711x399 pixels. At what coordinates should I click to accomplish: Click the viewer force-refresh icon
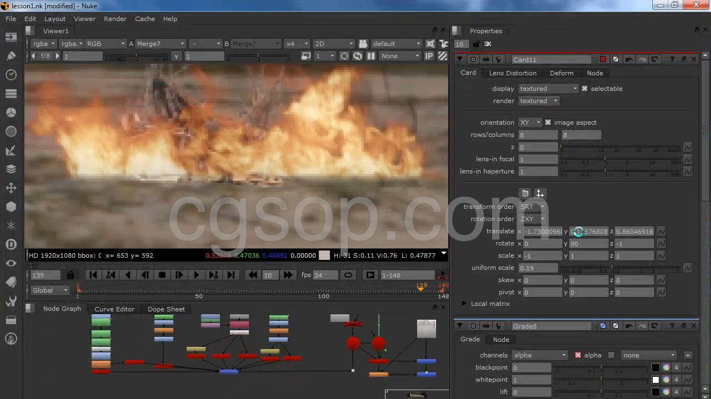point(358,56)
